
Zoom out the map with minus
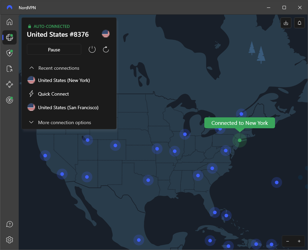click(288, 241)
